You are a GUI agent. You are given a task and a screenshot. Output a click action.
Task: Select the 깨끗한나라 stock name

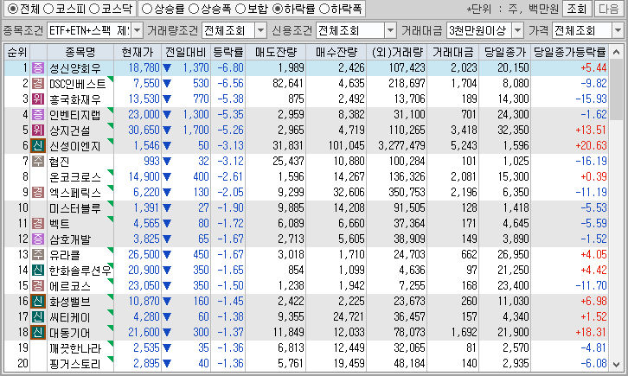(75, 348)
